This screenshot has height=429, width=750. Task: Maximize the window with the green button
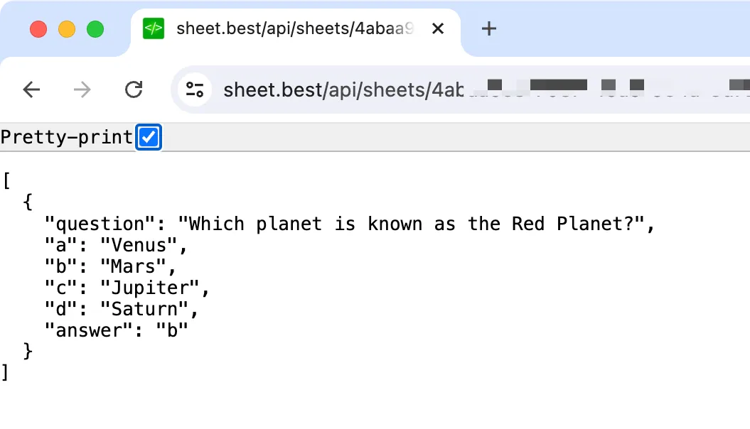[95, 29]
